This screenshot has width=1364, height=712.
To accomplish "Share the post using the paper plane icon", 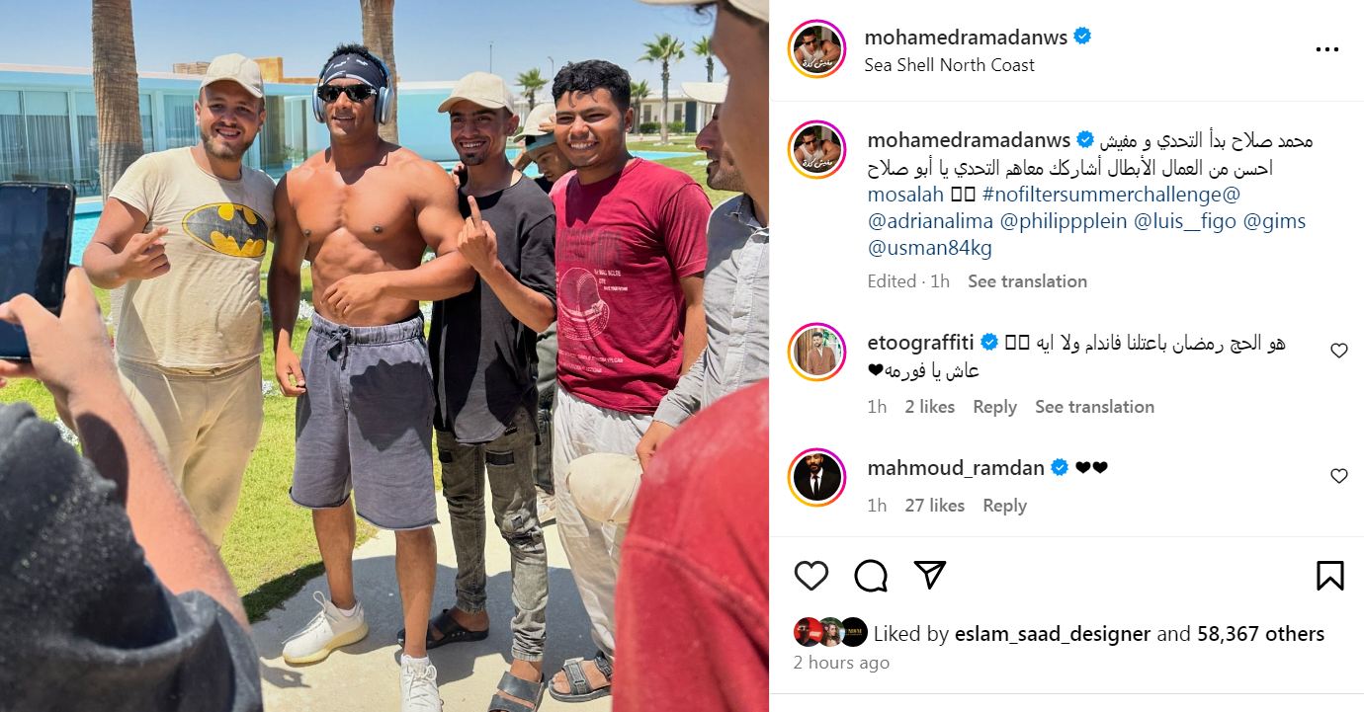I will (929, 575).
